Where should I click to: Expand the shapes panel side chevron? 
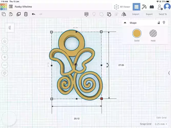pyautogui.click(x=169, y=73)
